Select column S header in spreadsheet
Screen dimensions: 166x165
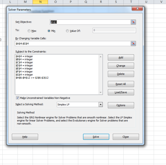(116, 2)
